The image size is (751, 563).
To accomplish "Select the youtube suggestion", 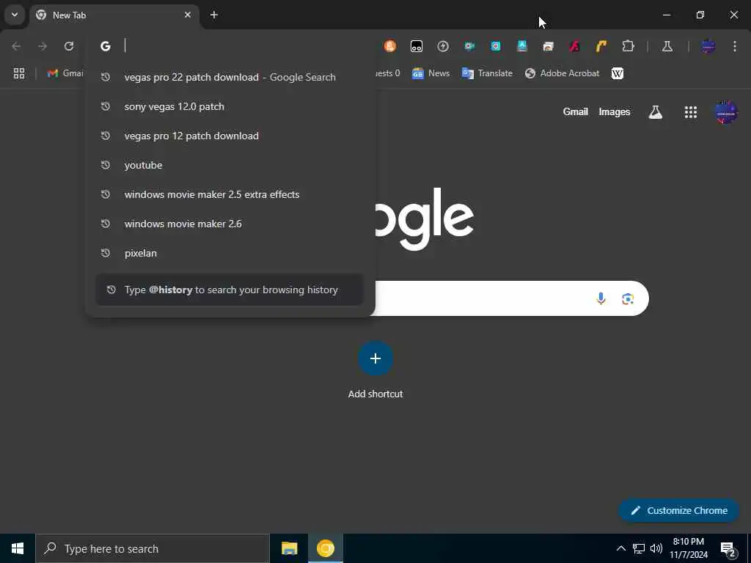I will pyautogui.click(x=230, y=165).
